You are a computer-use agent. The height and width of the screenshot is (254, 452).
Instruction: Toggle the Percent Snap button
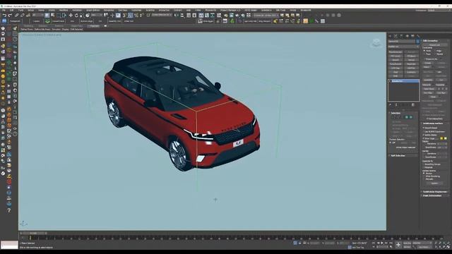(136, 16)
